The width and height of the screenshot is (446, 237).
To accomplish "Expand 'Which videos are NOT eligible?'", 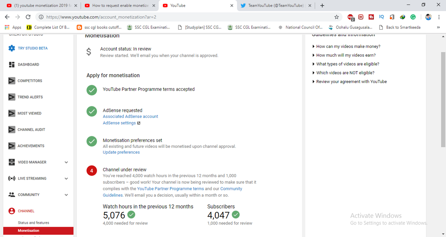I will (343, 73).
